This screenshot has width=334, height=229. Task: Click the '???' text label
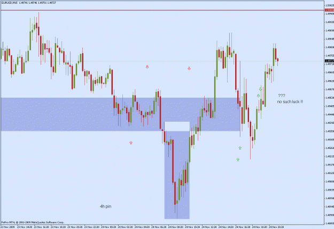point(282,96)
